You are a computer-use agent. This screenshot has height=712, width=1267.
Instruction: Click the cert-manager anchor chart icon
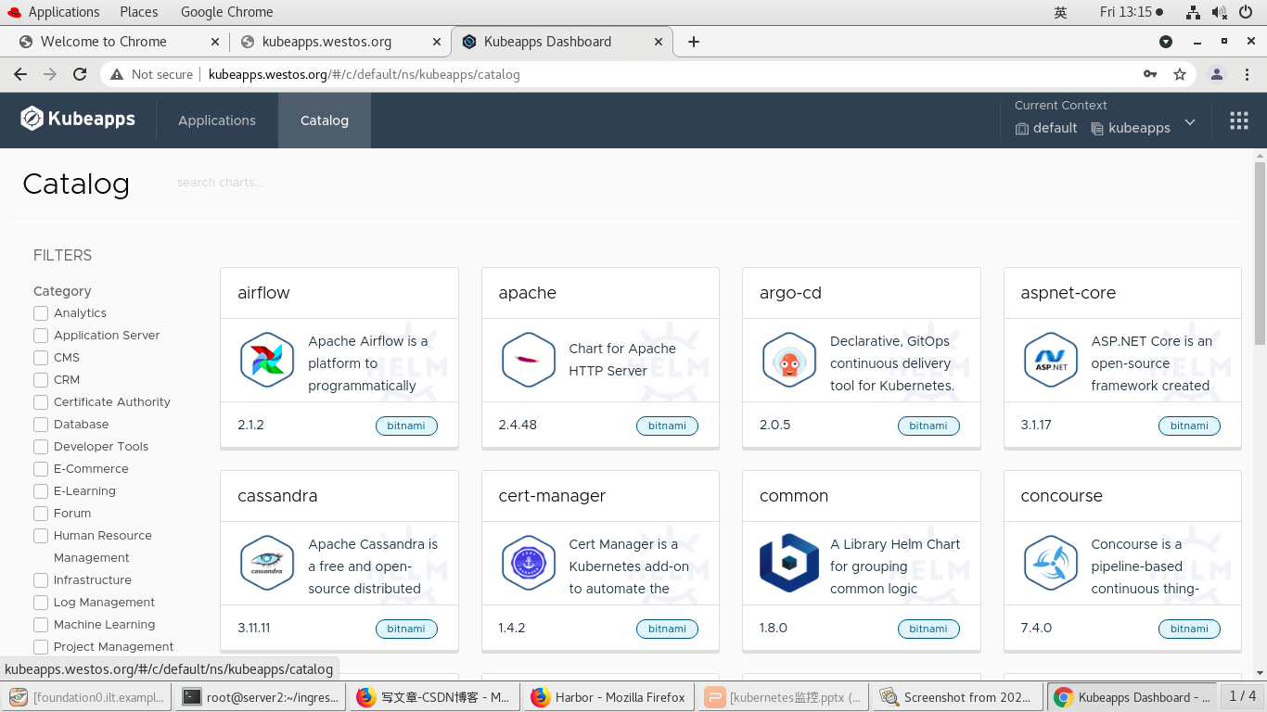[x=528, y=563]
